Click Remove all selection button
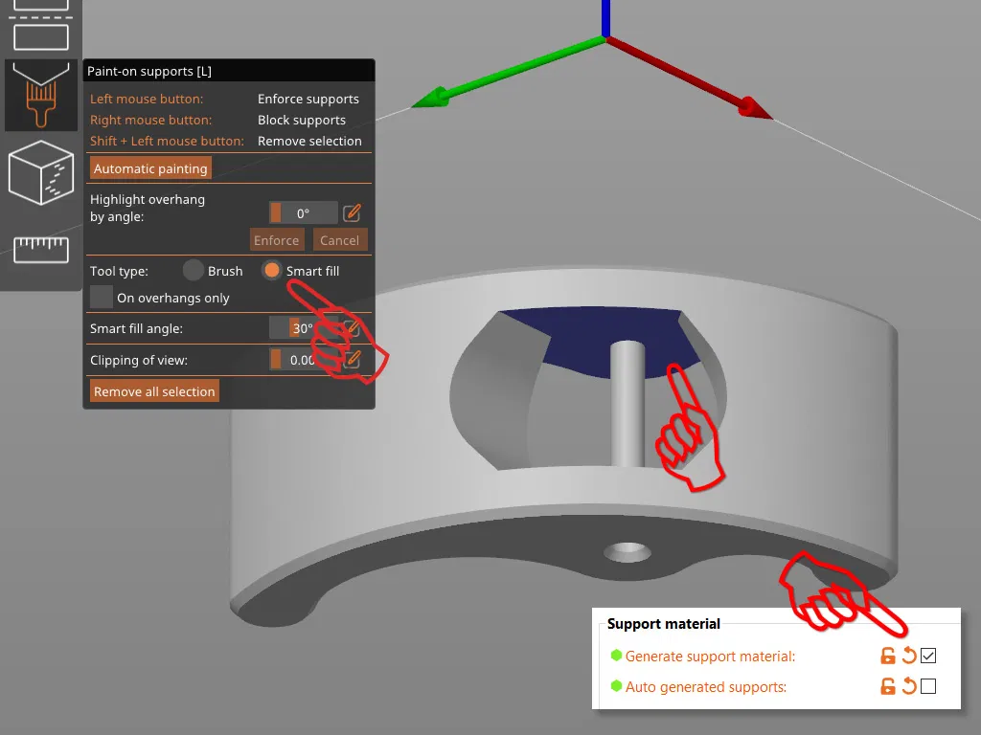This screenshot has width=981, height=735. [x=154, y=391]
